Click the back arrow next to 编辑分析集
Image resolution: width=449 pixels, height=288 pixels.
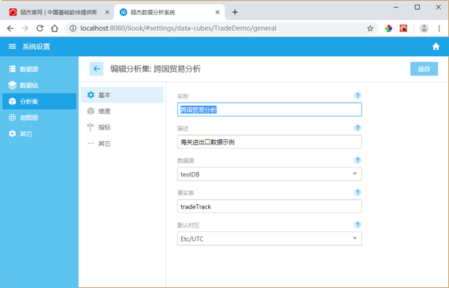(97, 69)
